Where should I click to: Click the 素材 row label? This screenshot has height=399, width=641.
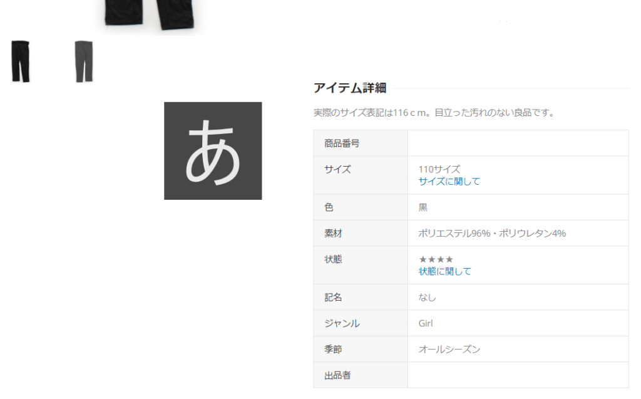click(x=333, y=233)
